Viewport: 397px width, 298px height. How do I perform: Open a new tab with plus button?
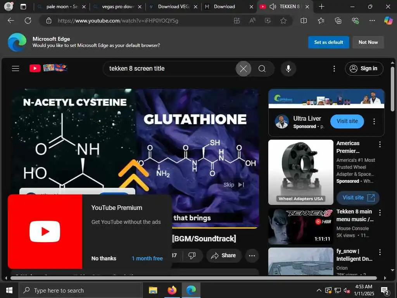pos(321,7)
